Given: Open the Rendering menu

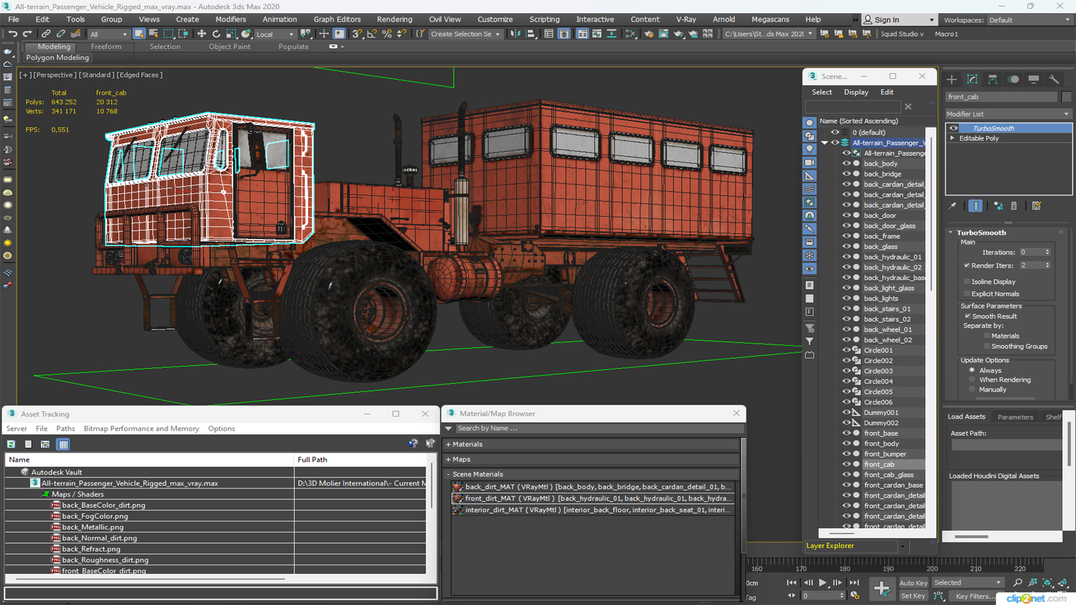Looking at the screenshot, I should pyautogui.click(x=395, y=19).
